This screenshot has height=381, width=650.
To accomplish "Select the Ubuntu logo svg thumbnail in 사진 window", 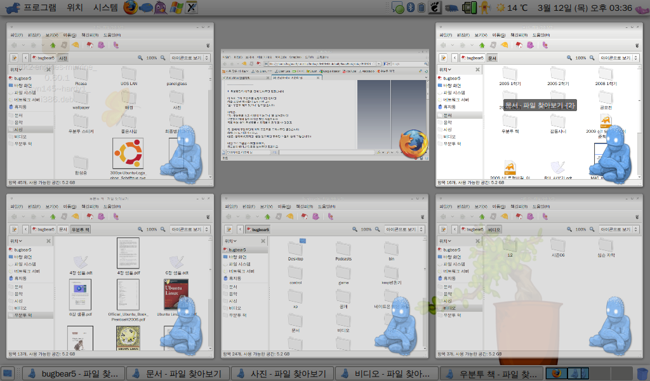I will (128, 153).
